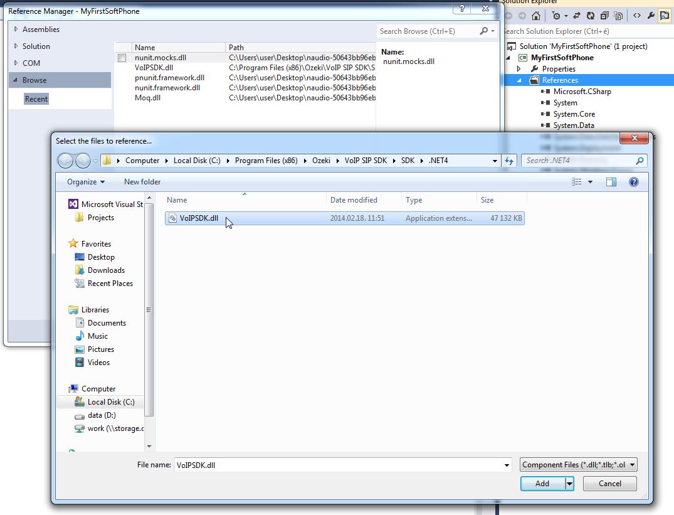Select data (D:) drive in navigation pane

[95, 415]
